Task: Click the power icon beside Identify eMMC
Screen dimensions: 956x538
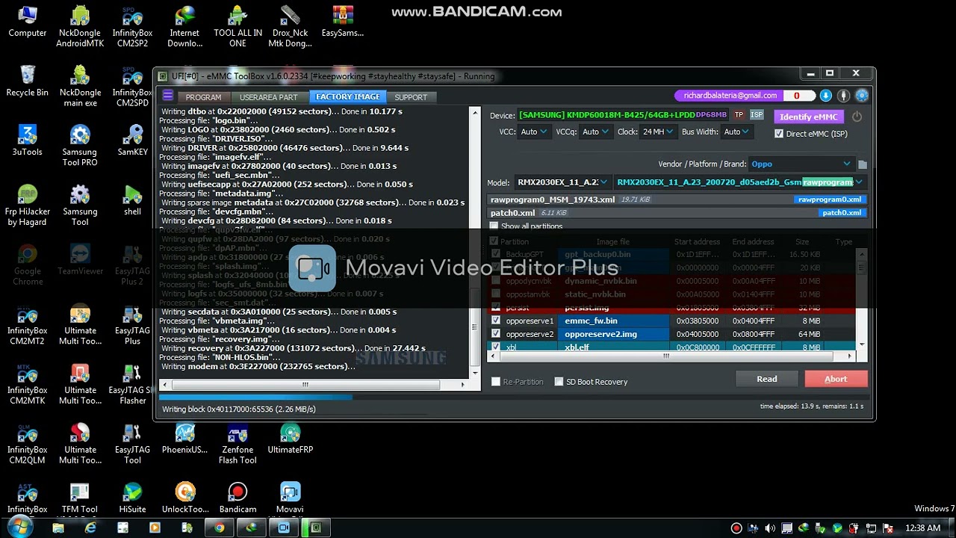Action: 857,117
